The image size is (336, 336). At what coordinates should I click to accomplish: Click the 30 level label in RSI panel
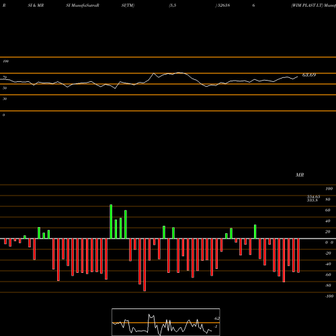[x=5, y=99]
